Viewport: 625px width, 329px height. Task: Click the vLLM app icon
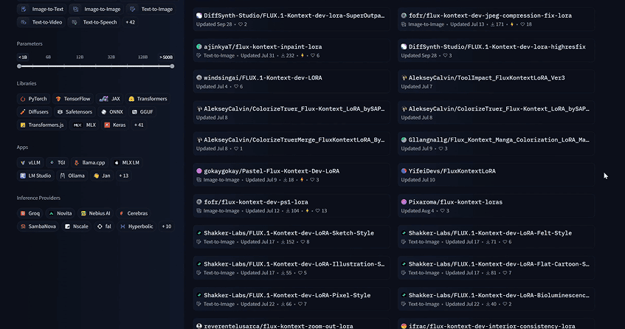point(23,162)
